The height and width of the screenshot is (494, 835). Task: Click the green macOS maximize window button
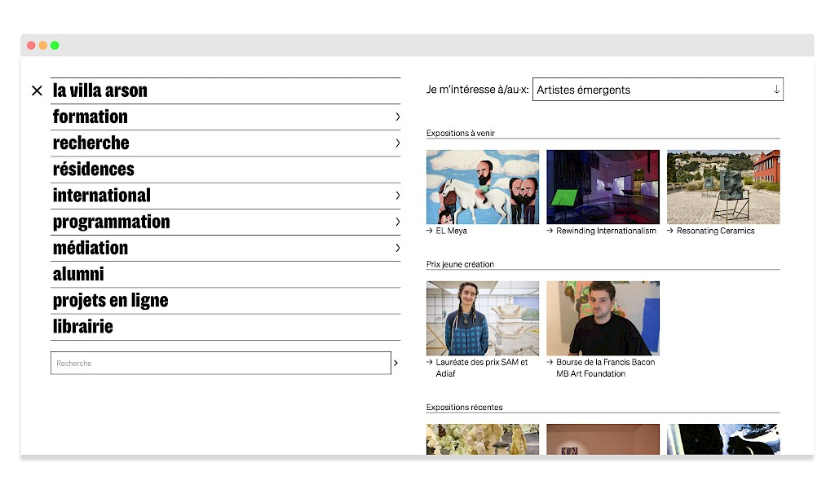click(x=55, y=46)
